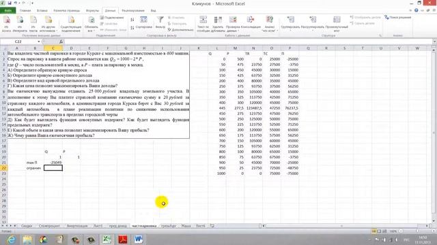Viewport: 437px width, 245px height.
Task: Toggle the Filter (Фильтр) funnel
Action: coord(160,22)
